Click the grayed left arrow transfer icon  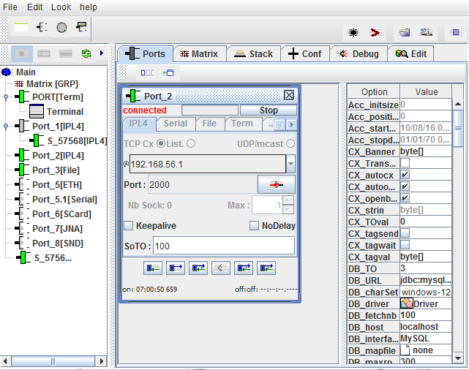click(x=221, y=268)
